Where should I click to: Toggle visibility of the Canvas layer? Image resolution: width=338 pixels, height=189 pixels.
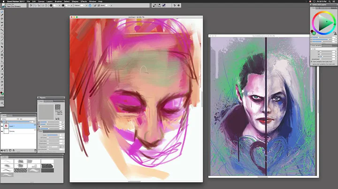click(x=2, y=131)
